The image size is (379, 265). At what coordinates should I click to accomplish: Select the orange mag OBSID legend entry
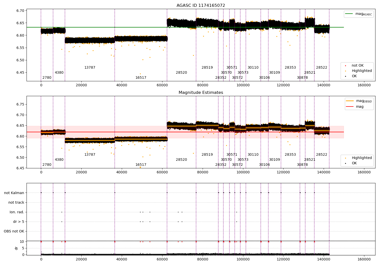(359, 101)
